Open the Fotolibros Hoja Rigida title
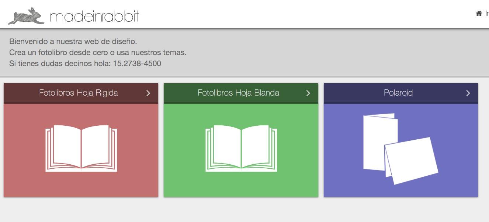Viewport: 489px width, 222px height. pos(79,93)
